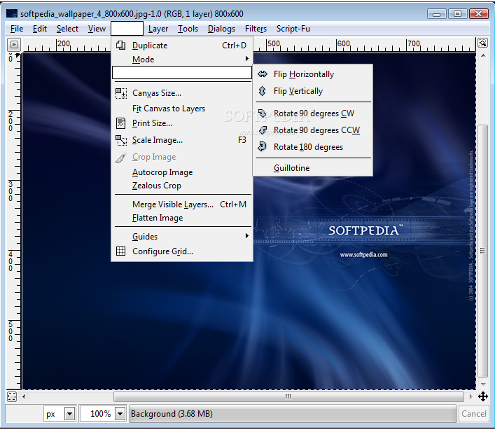
Task: Select Guillotine from submenu
Action: pos(313,167)
